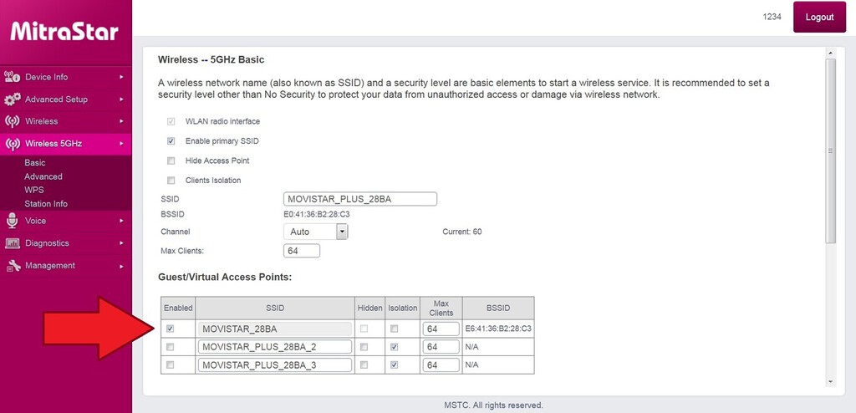Click the Device Info sidebar icon

click(x=12, y=77)
